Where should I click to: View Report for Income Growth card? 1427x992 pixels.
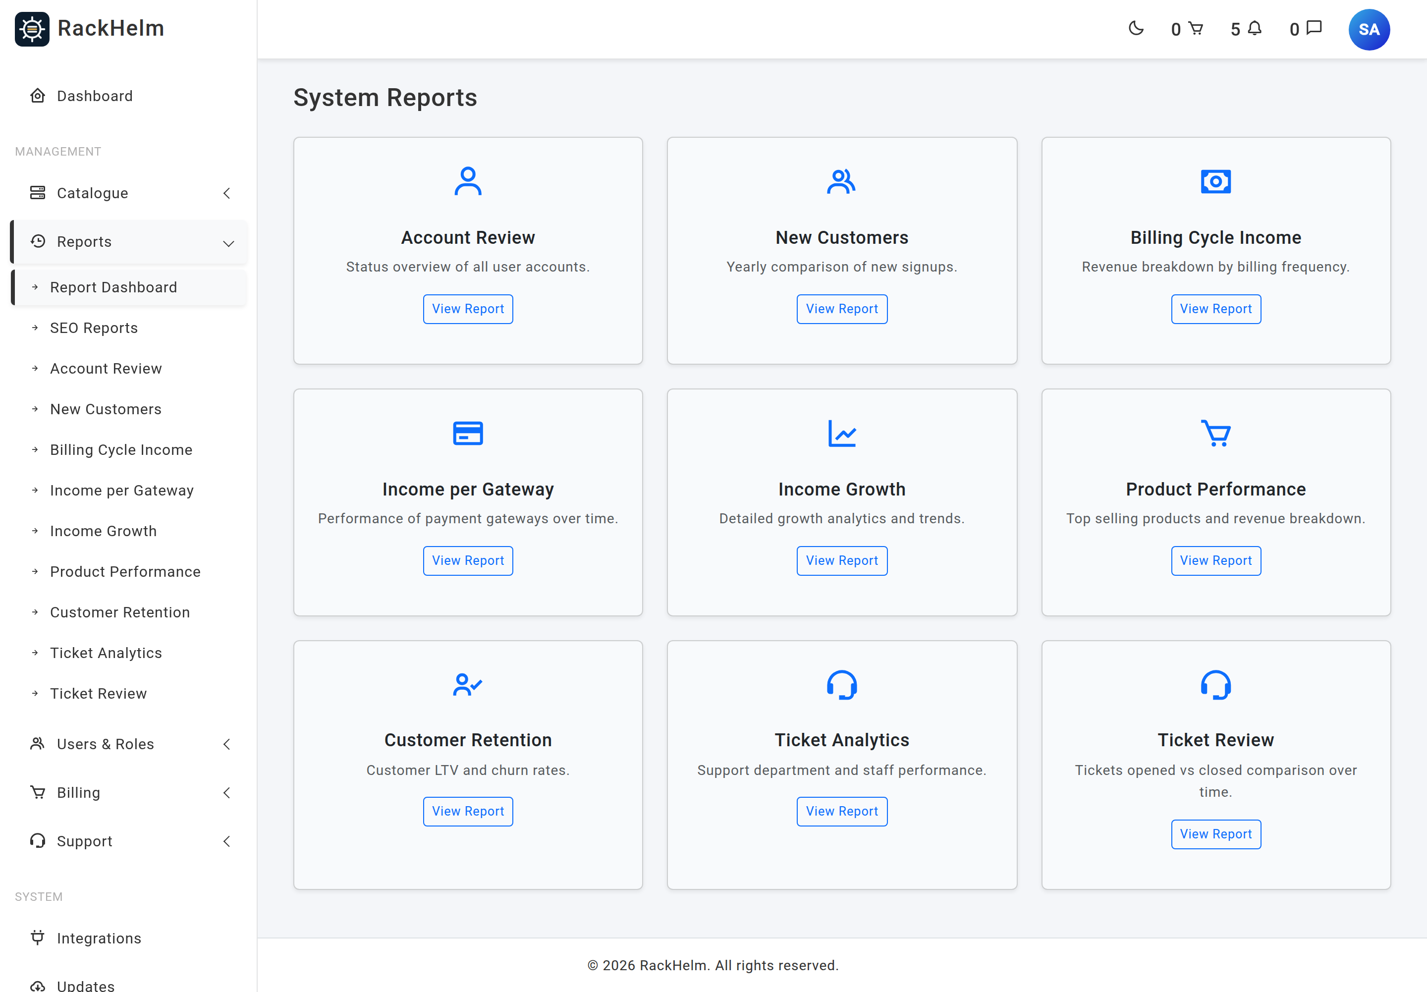click(841, 560)
